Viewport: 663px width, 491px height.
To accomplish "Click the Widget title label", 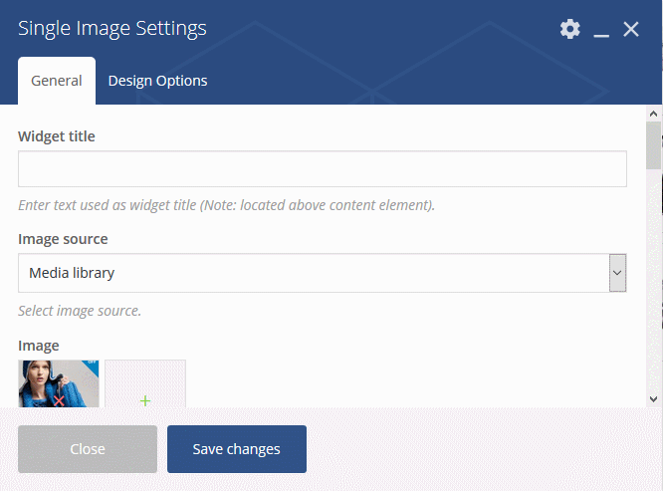I will tap(57, 136).
